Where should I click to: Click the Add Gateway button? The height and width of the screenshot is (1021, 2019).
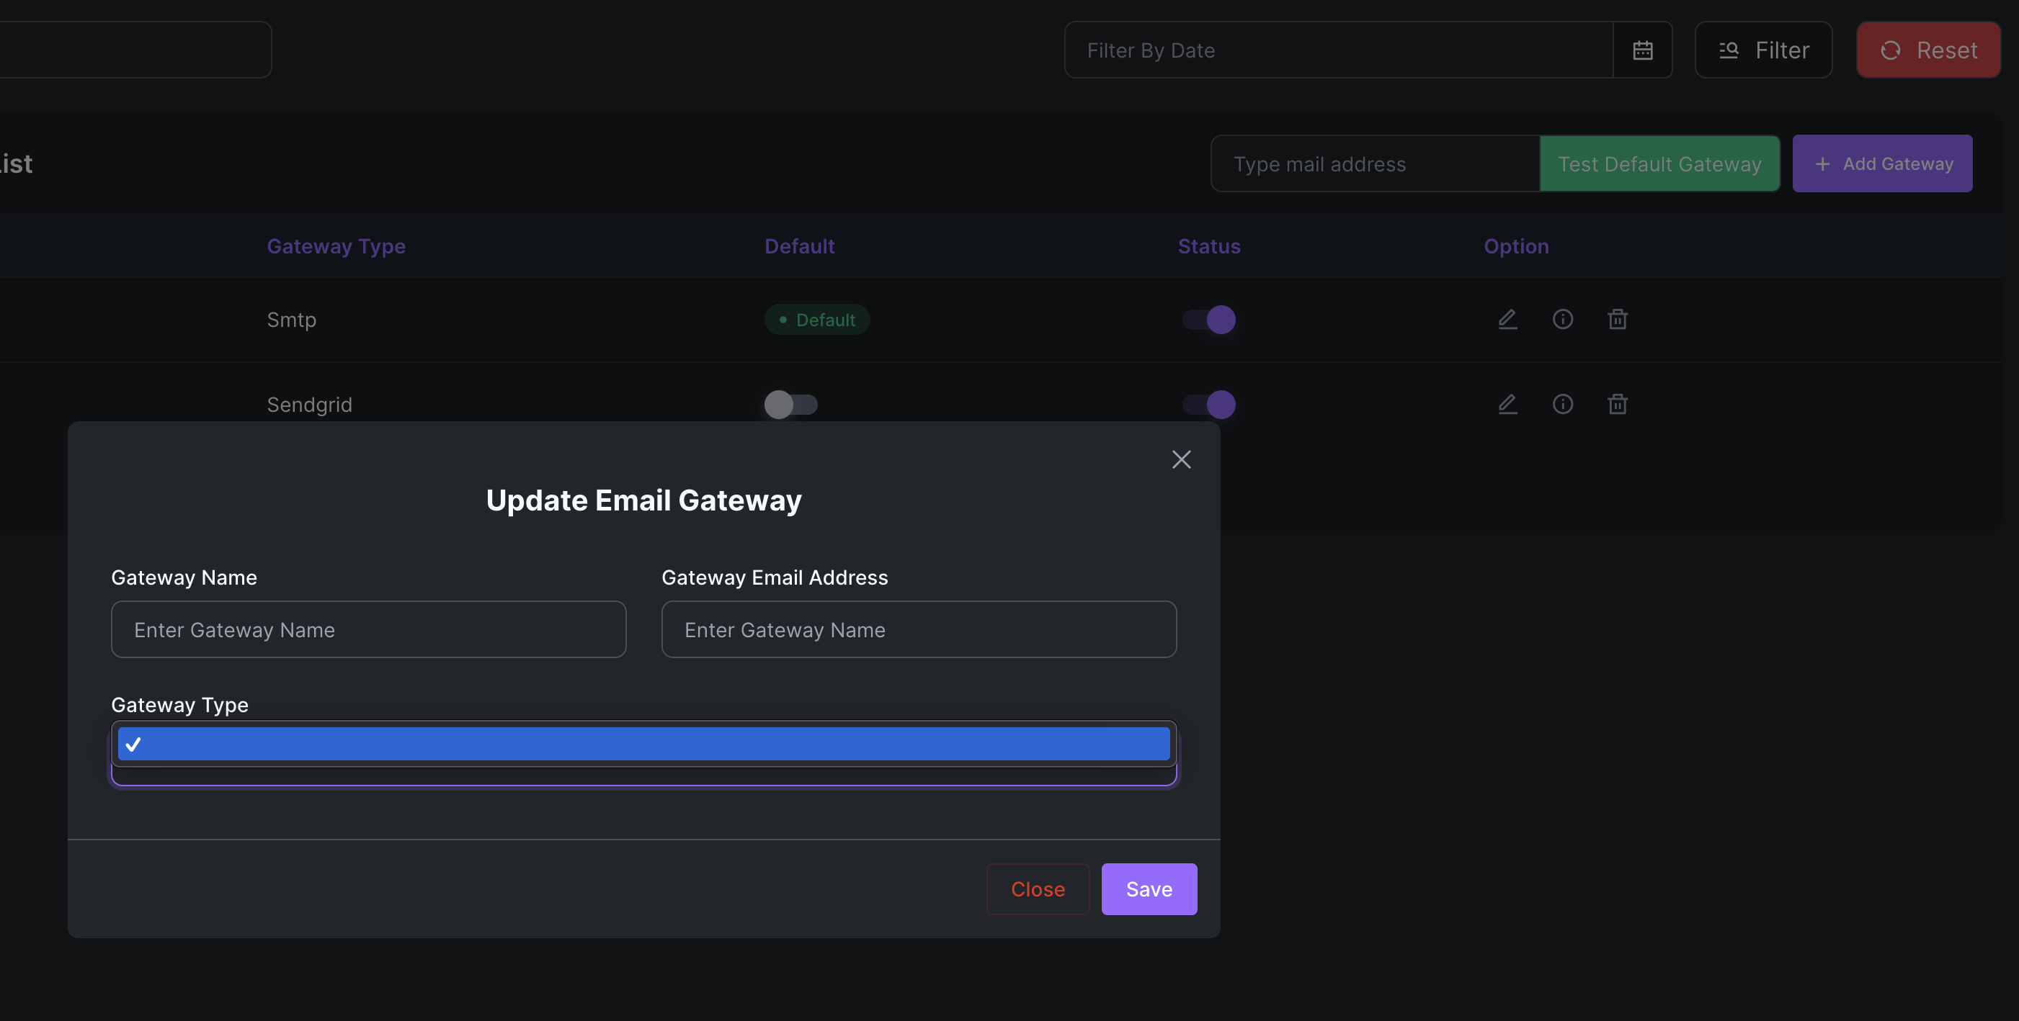click(1882, 163)
